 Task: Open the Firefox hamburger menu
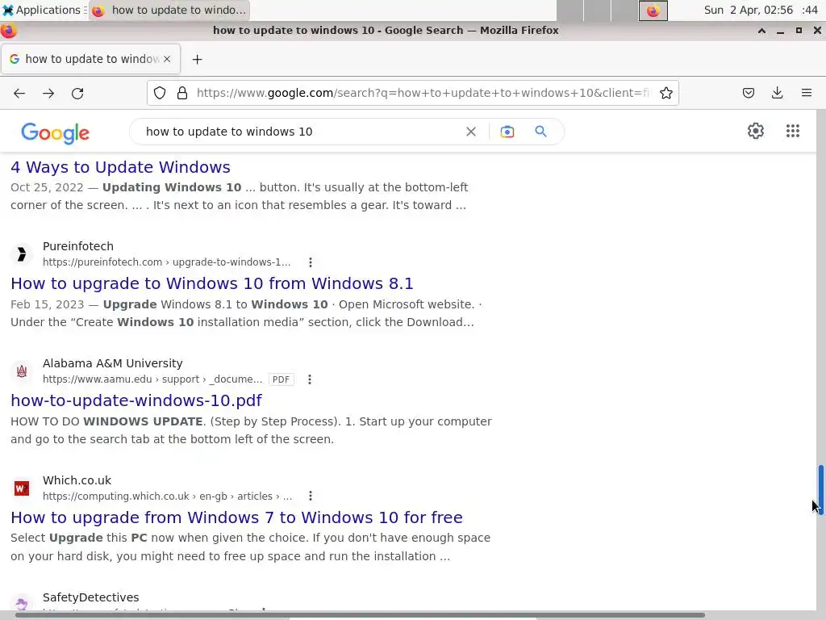coord(806,94)
